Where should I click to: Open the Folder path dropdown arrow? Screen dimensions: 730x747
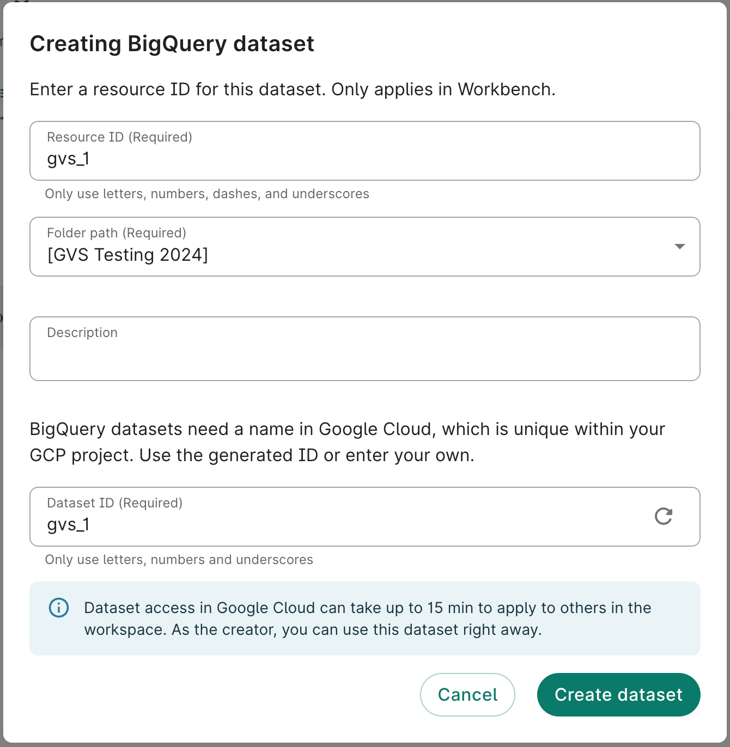[679, 247]
